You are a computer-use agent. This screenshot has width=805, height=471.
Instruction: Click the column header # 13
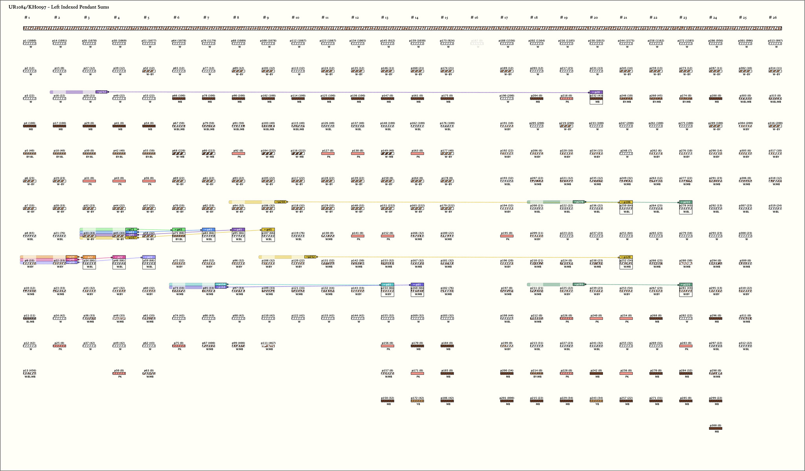tap(384, 18)
